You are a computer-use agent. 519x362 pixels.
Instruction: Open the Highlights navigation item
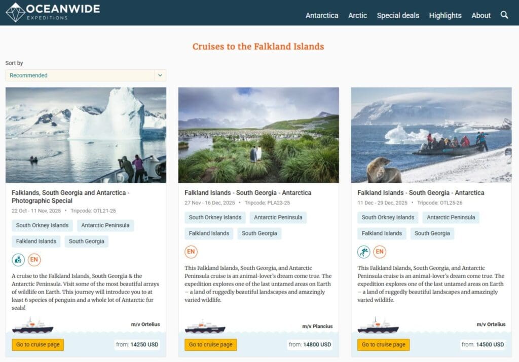[445, 15]
